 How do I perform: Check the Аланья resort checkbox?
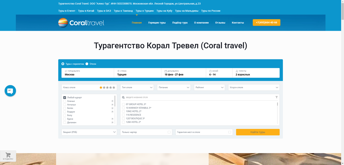[x=65, y=101]
